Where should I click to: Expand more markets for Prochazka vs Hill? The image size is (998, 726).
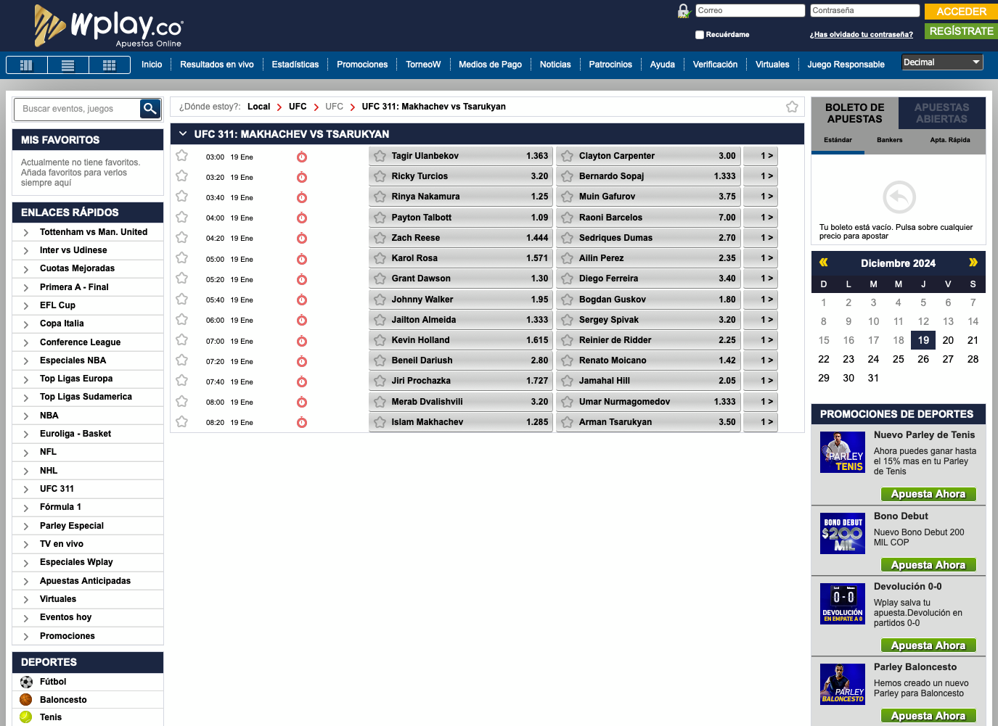point(761,381)
